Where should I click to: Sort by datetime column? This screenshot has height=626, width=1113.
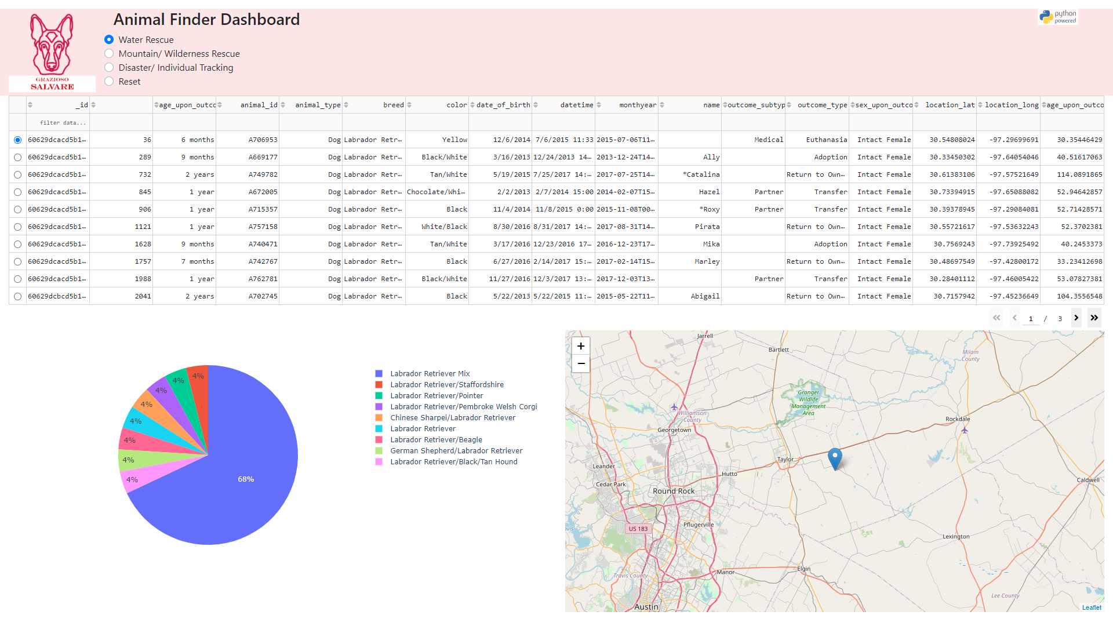[536, 105]
